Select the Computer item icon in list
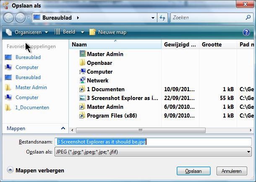This screenshot has width=256, height=182. click(x=83, y=71)
